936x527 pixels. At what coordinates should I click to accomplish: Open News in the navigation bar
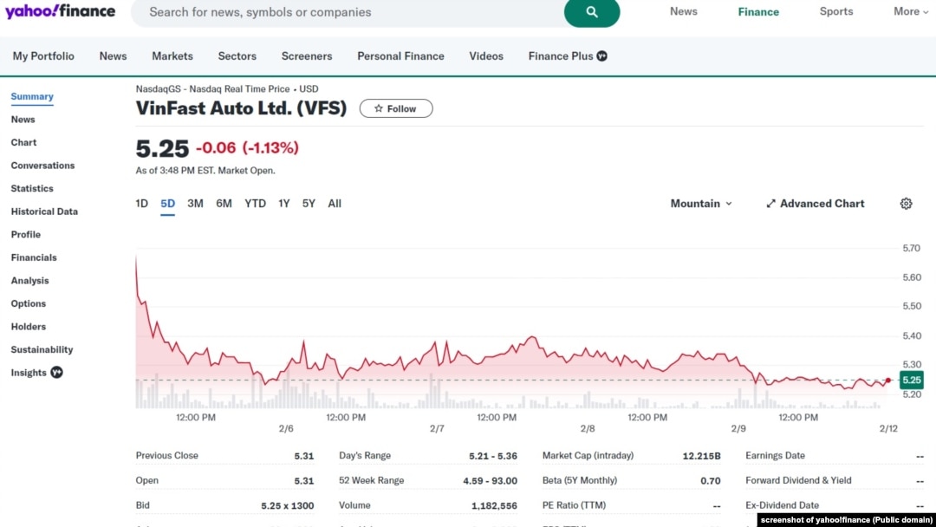click(113, 56)
